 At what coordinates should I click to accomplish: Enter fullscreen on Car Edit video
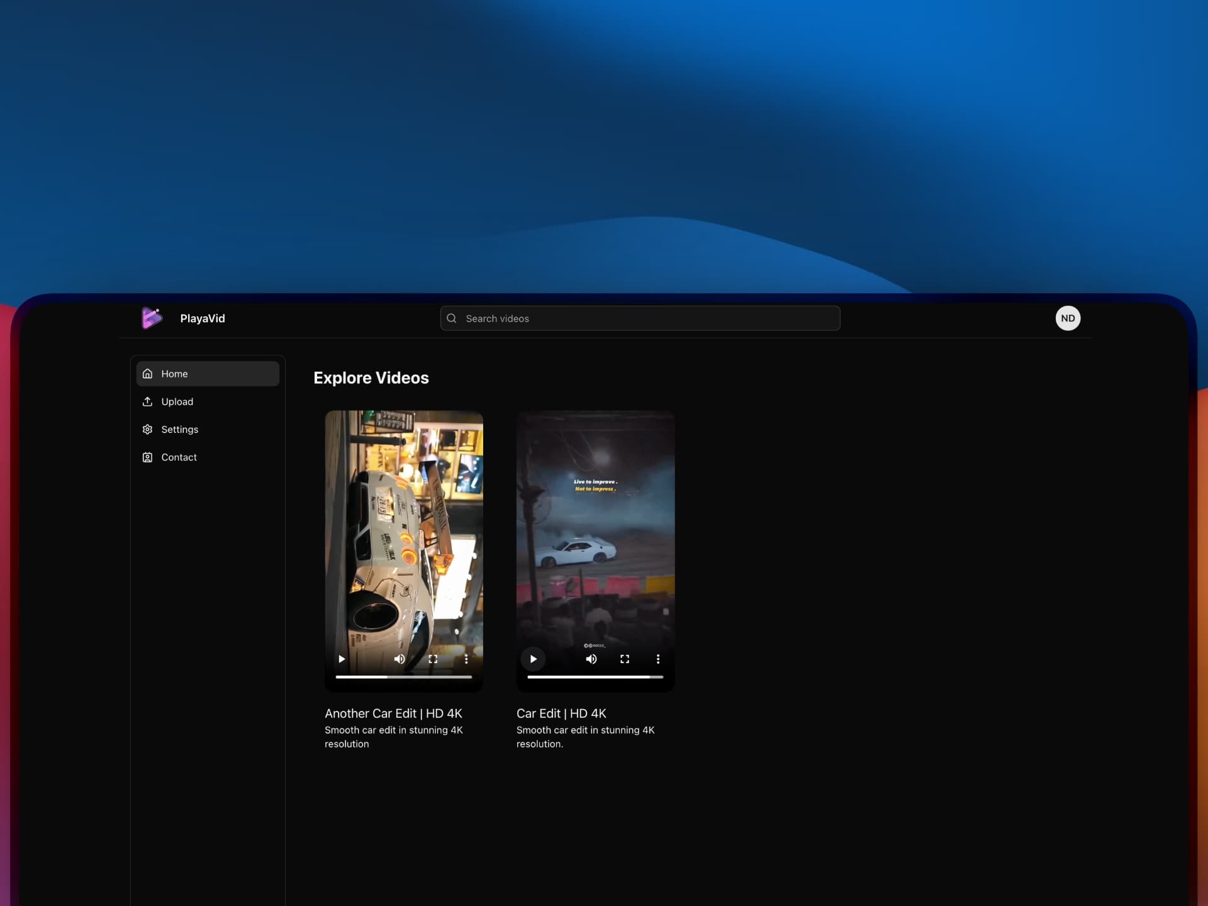coord(625,659)
